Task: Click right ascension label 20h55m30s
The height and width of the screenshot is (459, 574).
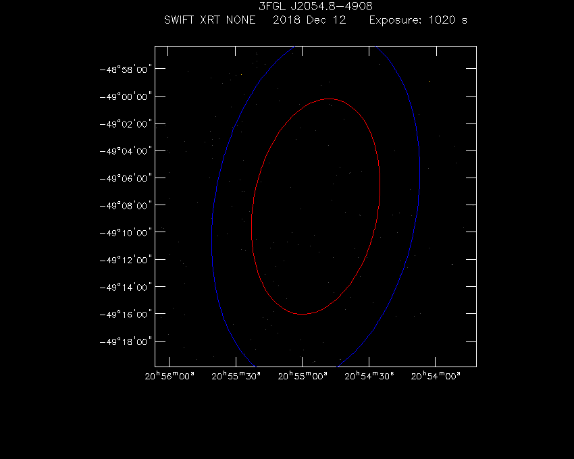Action: 236,376
